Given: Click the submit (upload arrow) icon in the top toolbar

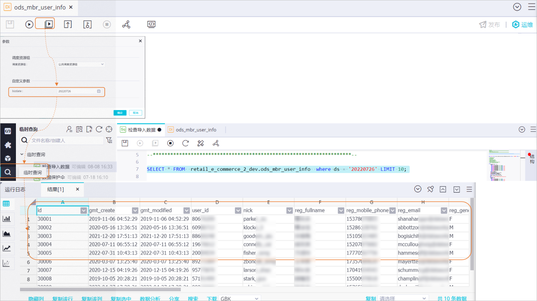Looking at the screenshot, I should [x=68, y=24].
